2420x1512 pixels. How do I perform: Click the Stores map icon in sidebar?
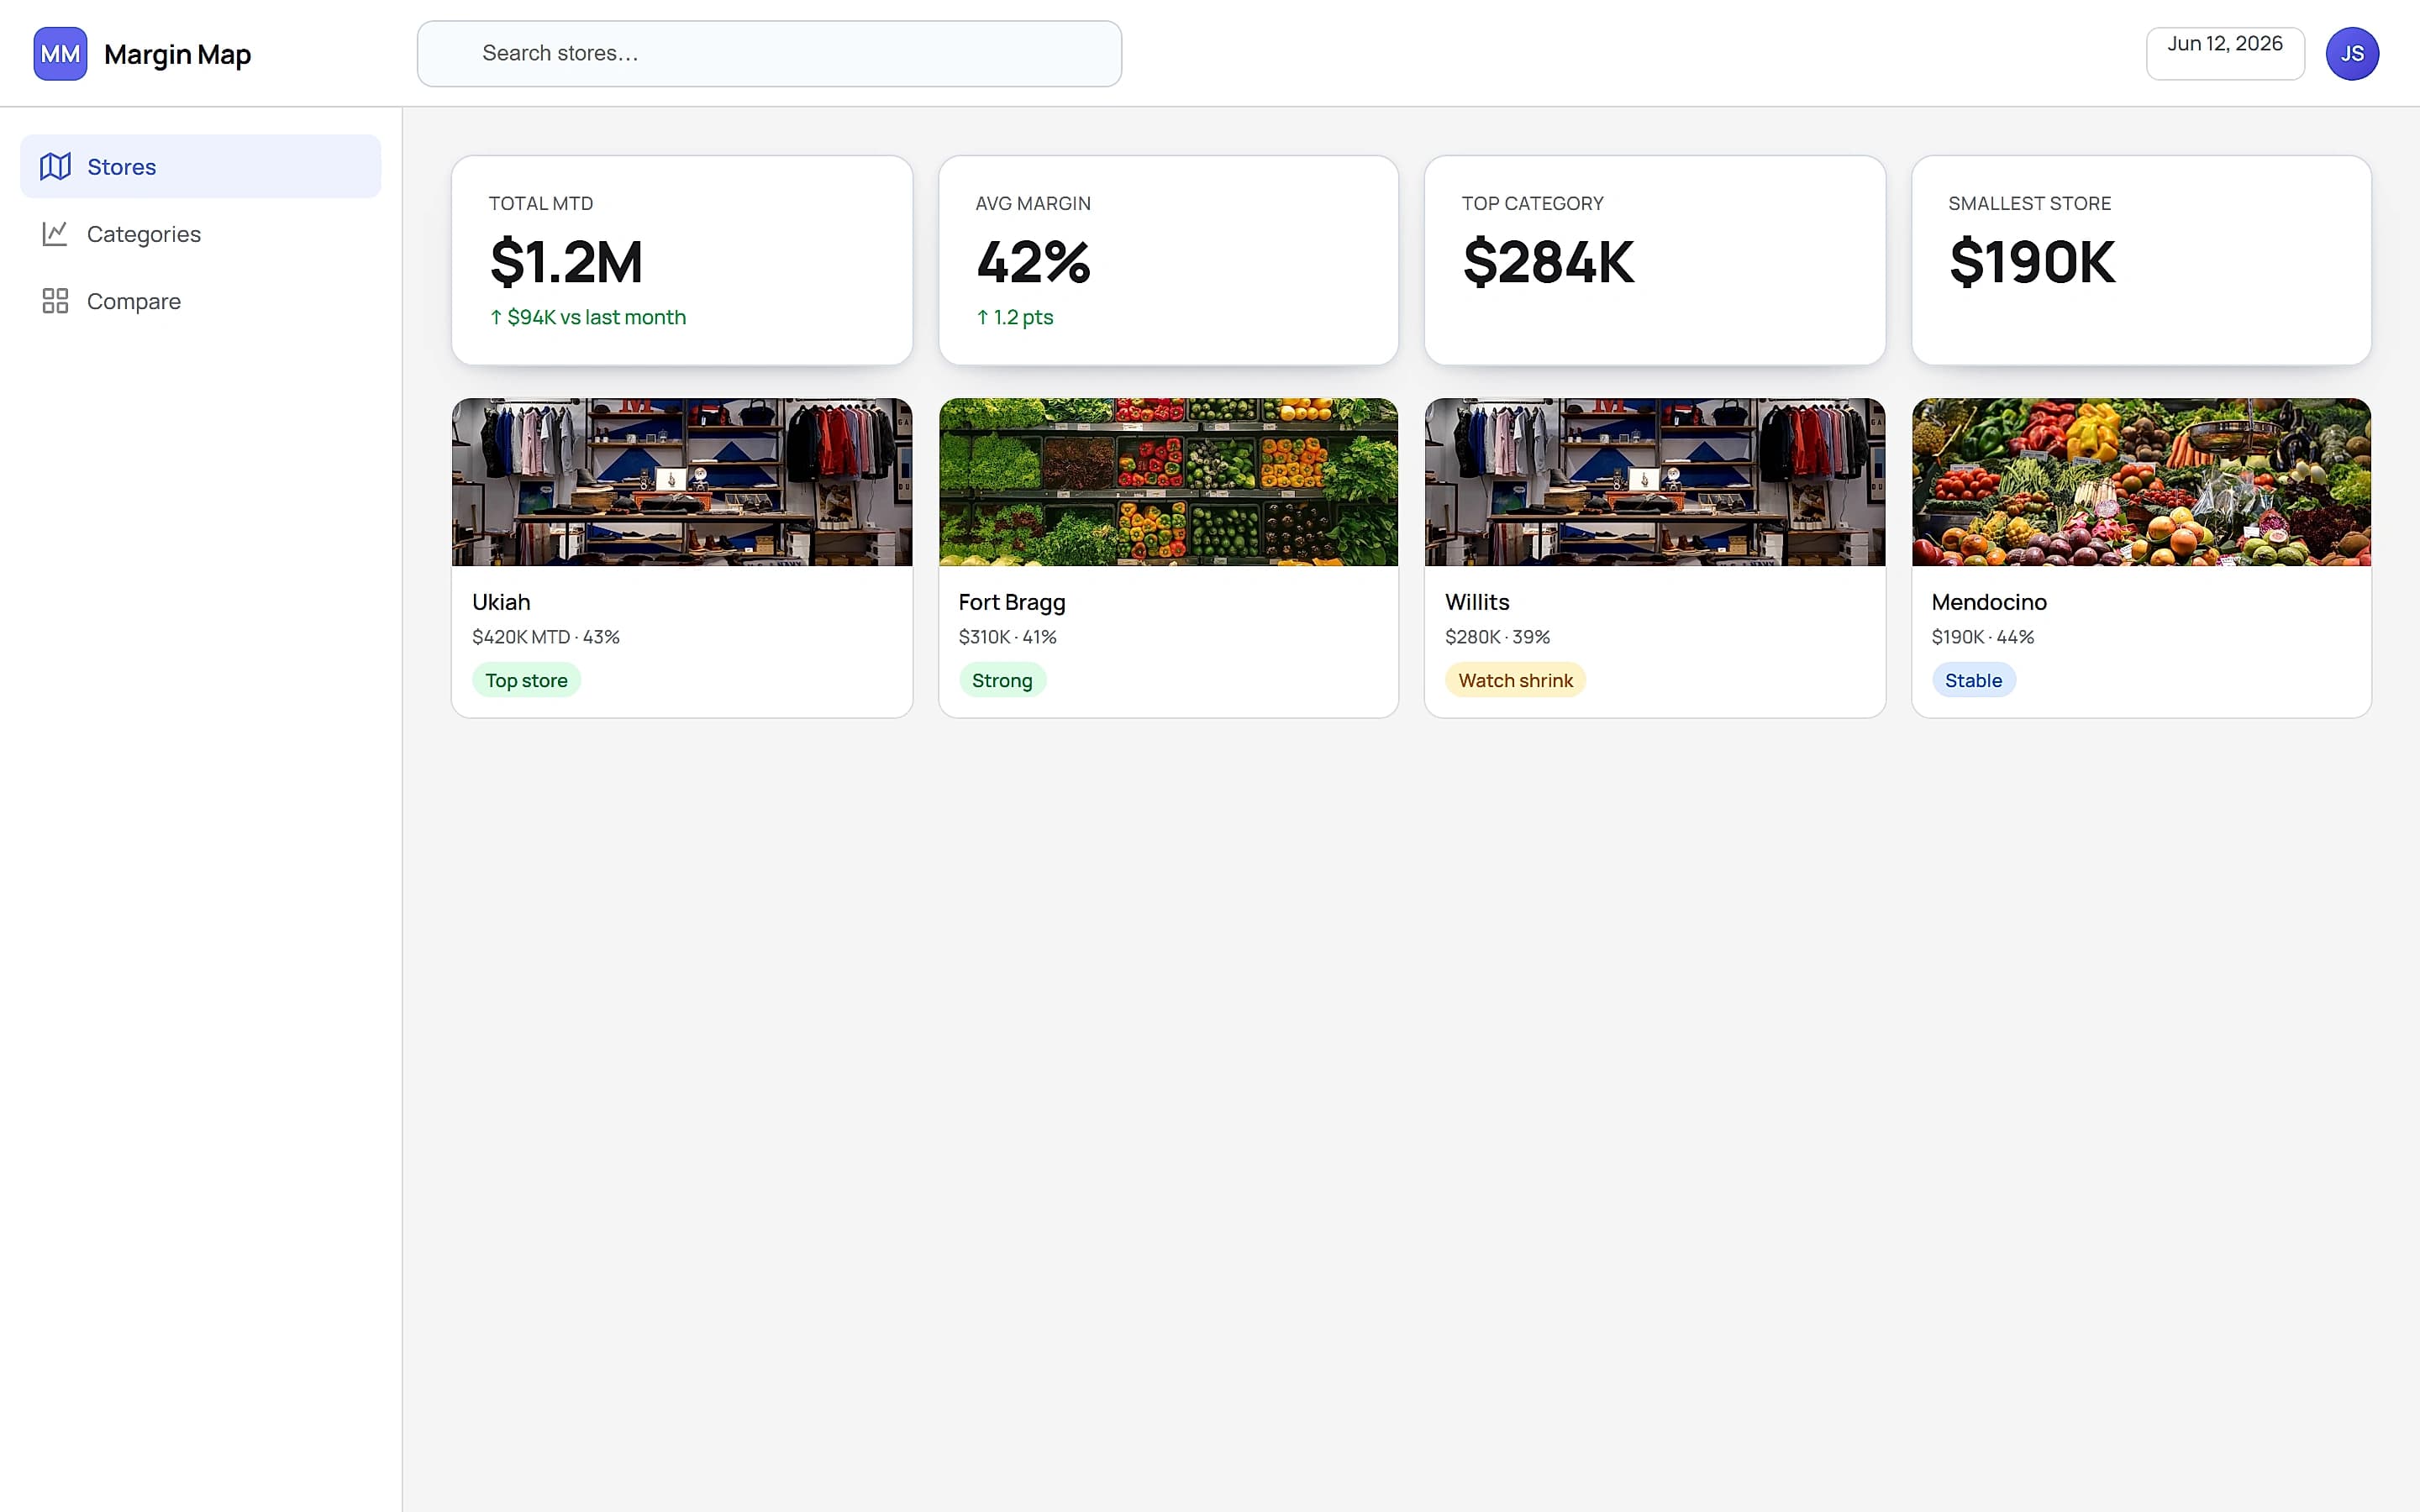55,166
